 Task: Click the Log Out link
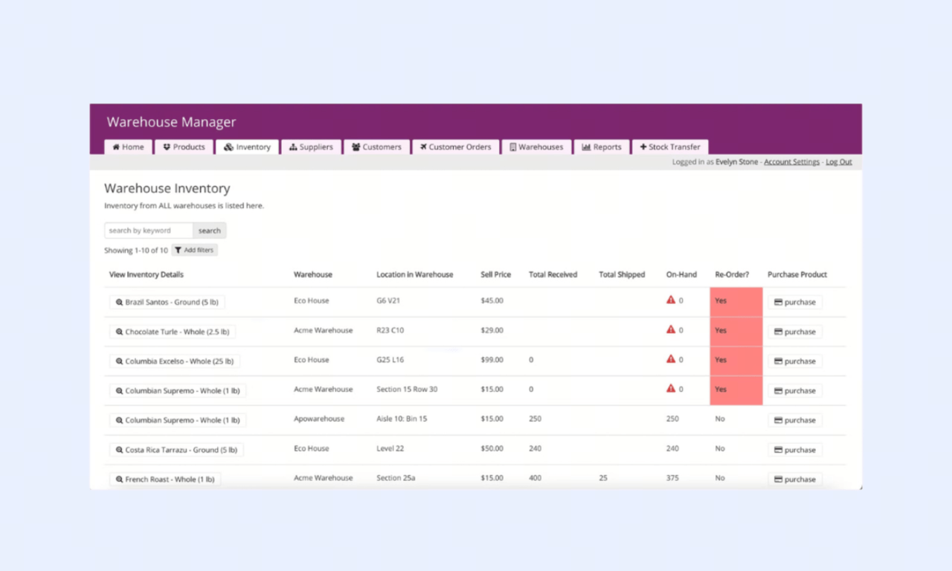839,162
